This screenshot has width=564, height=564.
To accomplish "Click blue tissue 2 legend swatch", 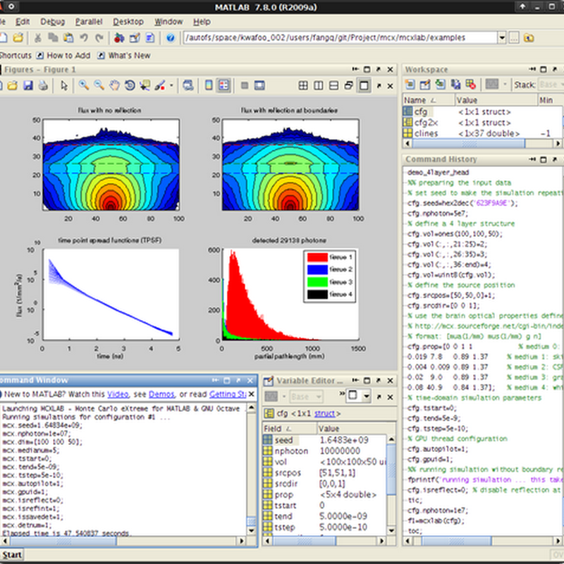I will pyautogui.click(x=317, y=269).
